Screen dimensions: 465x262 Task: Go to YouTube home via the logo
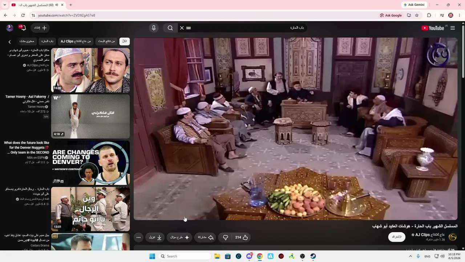(x=433, y=28)
